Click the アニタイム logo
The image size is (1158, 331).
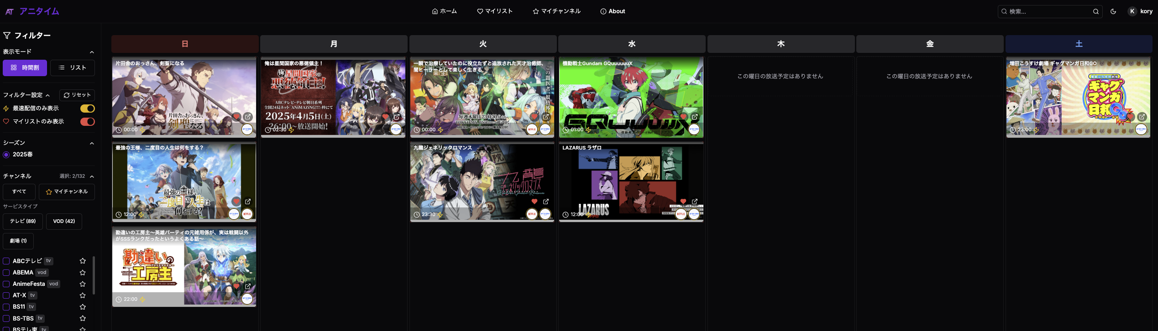(32, 11)
